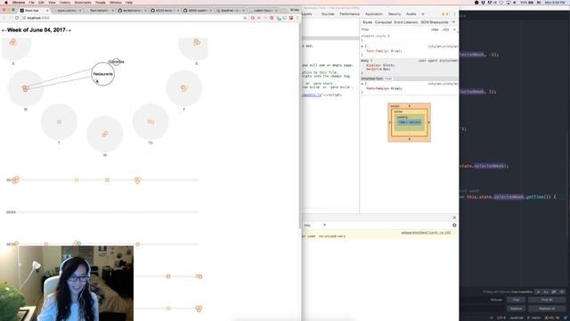Switch to the Security tab in DevTools
Image resolution: width=570 pixels, height=321 pixels.
click(395, 14)
